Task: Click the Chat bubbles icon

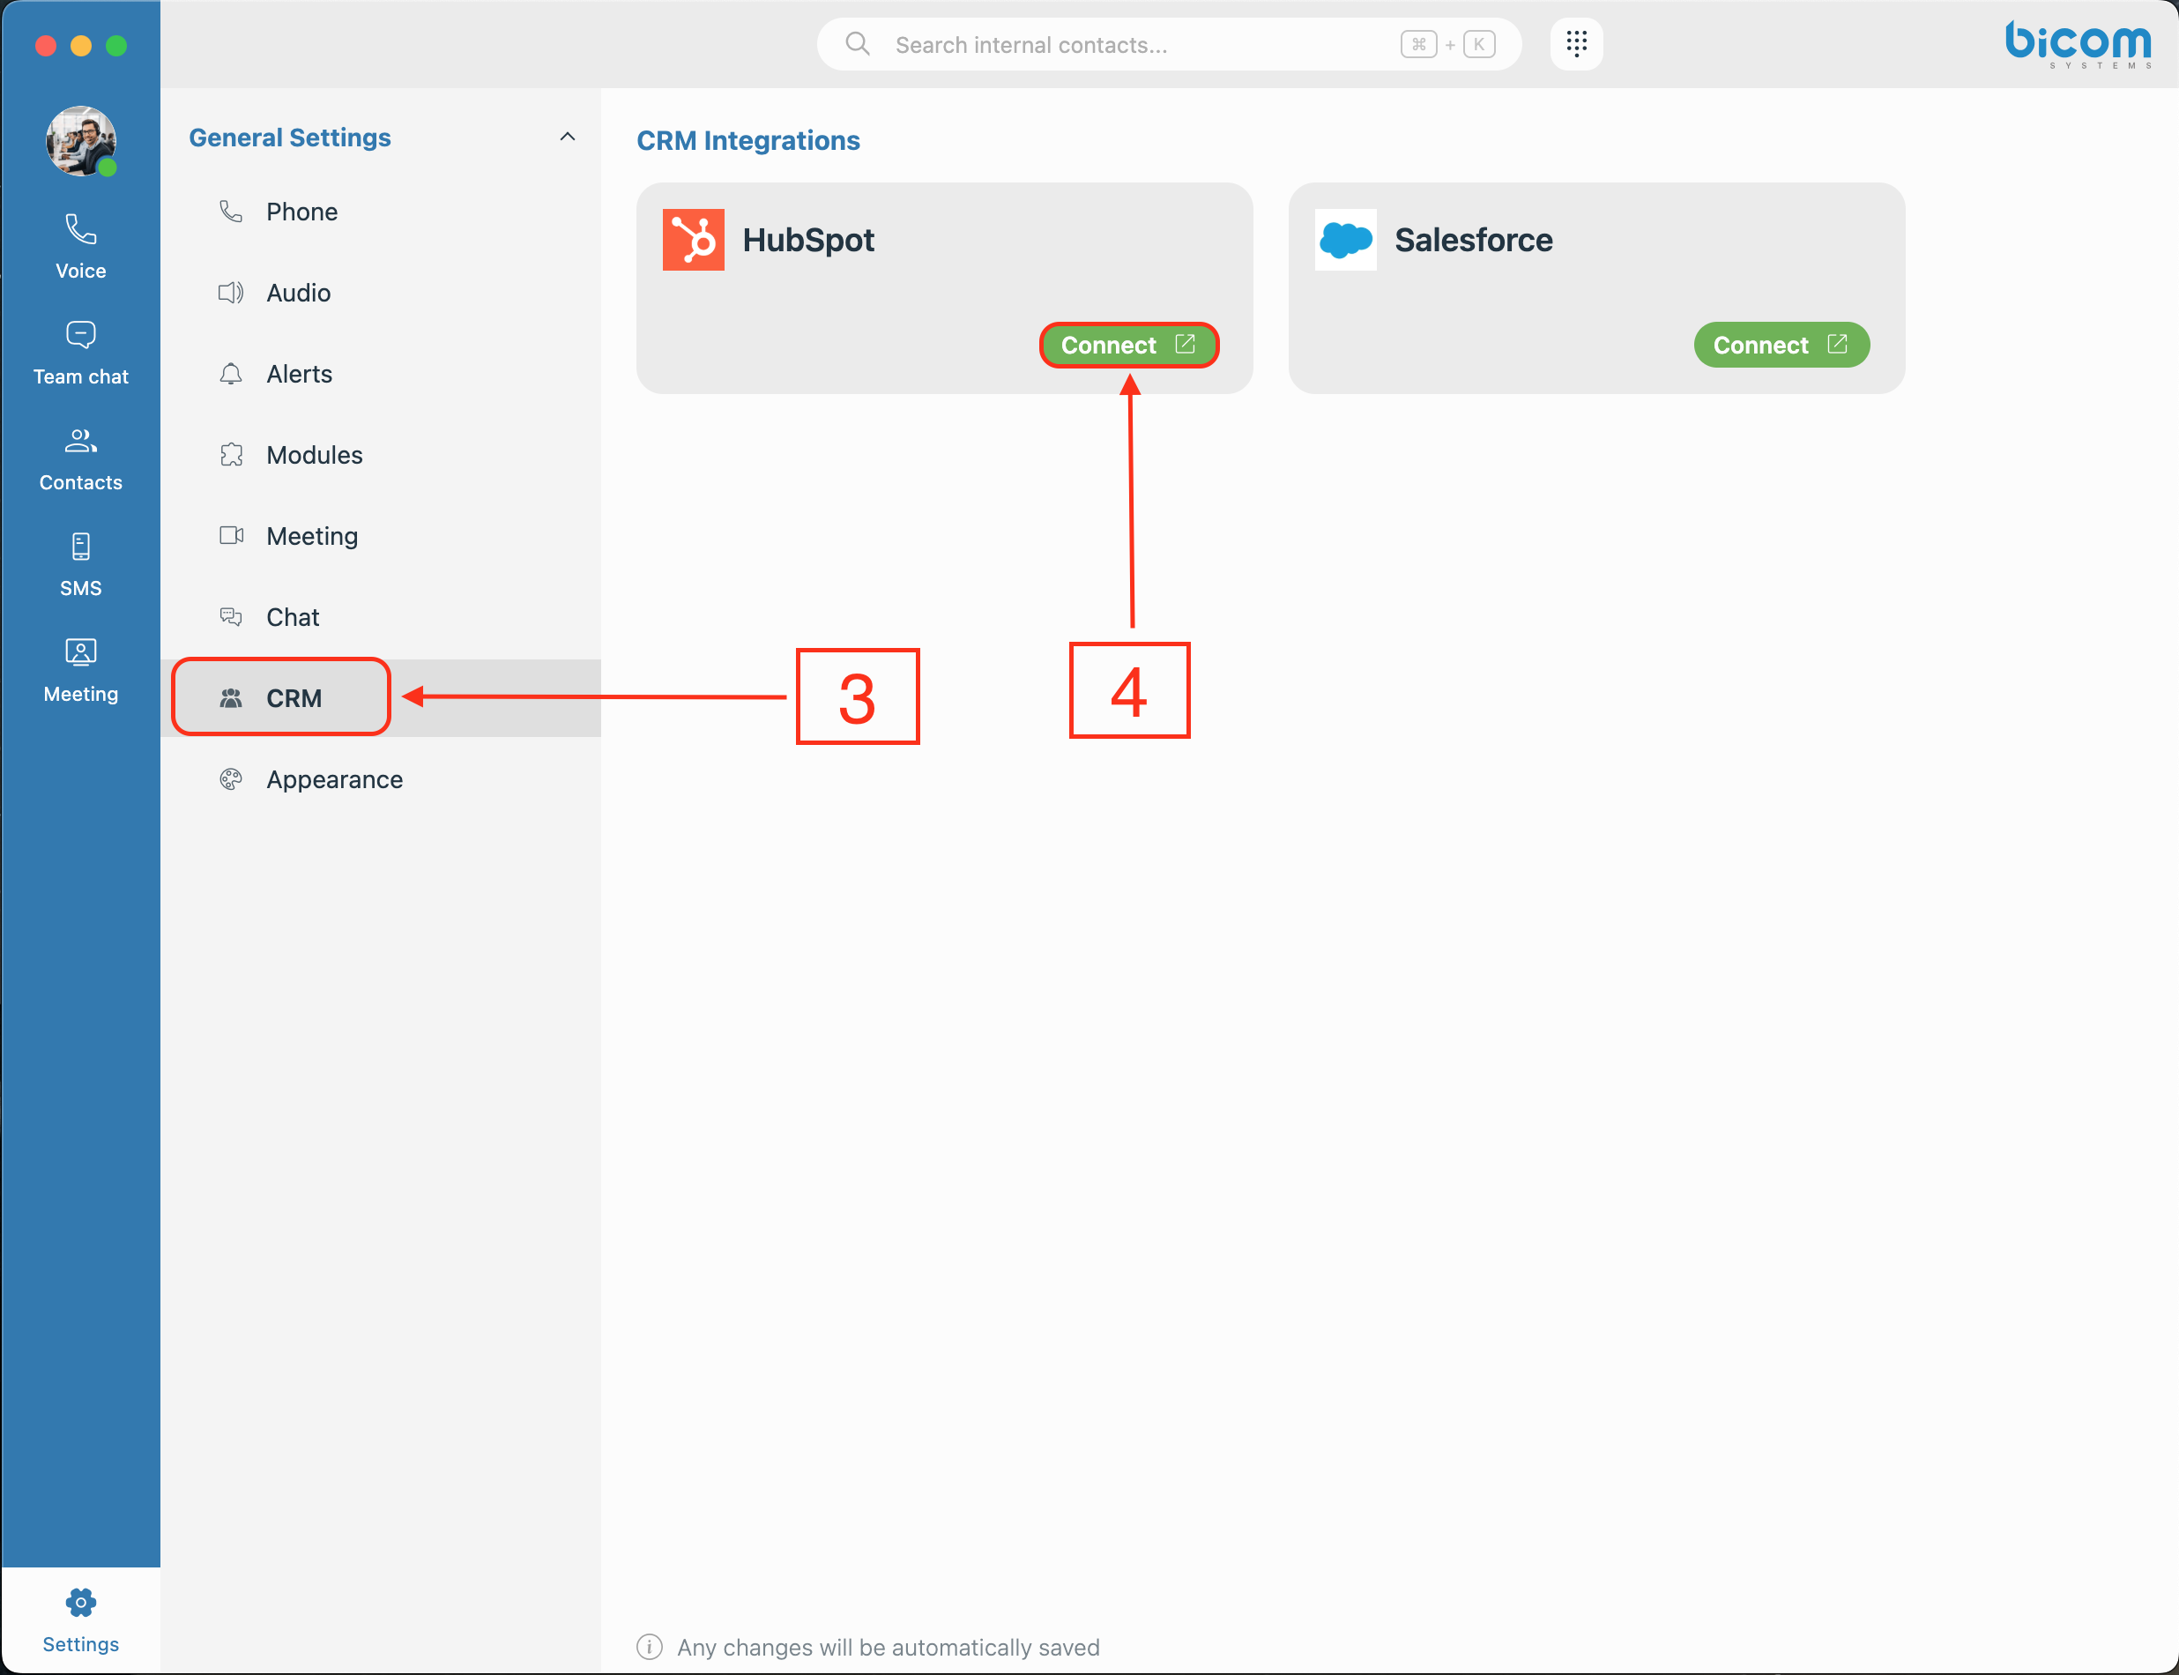Action: [x=230, y=617]
